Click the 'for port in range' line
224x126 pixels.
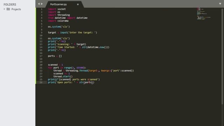pyautogui.click(x=67, y=68)
